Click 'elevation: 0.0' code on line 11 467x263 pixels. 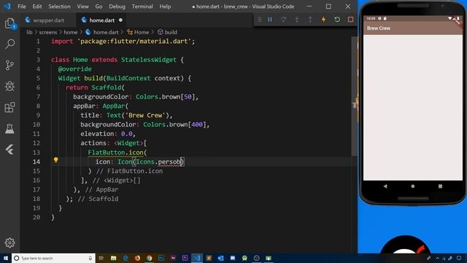pyautogui.click(x=107, y=134)
